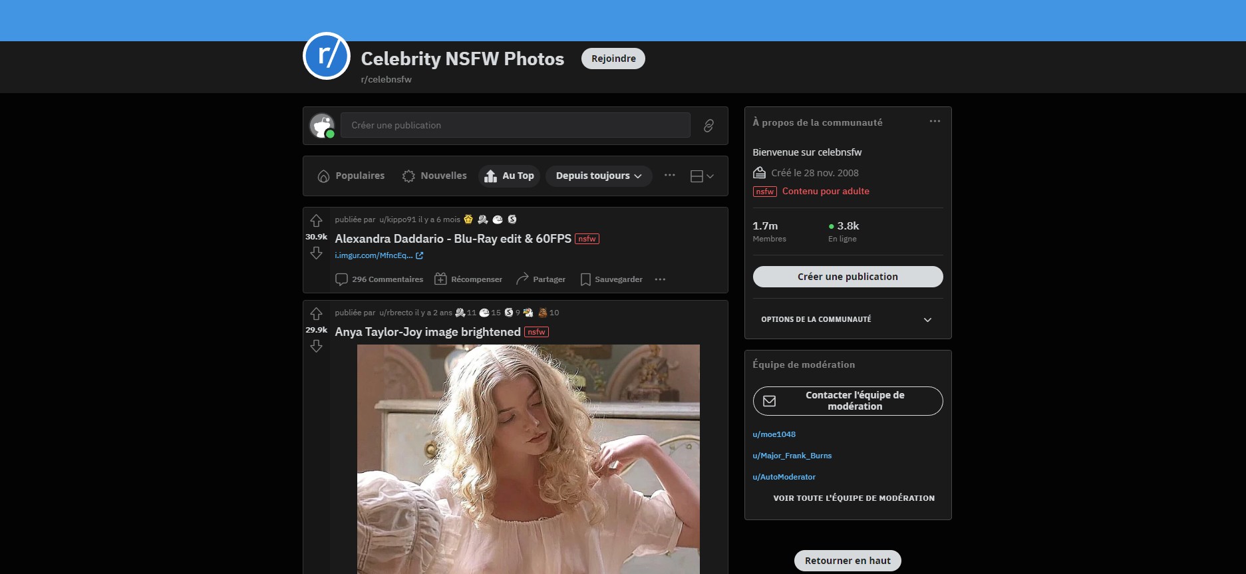Downvote the post by u/rbrecto
The height and width of the screenshot is (574, 1246).
pyautogui.click(x=316, y=347)
